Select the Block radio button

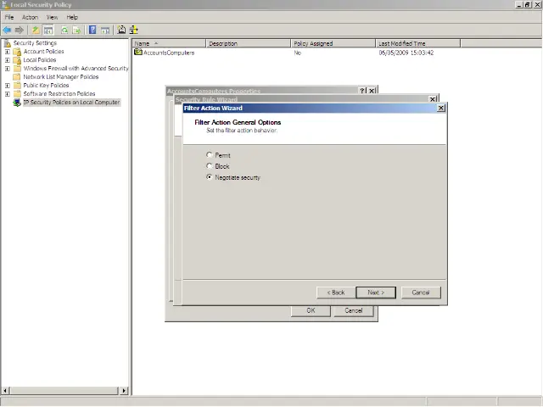pyautogui.click(x=210, y=166)
